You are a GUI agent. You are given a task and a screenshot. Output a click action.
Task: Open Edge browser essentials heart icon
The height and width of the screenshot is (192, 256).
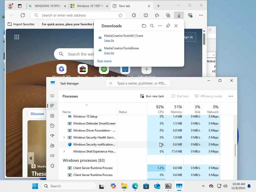click(190, 15)
